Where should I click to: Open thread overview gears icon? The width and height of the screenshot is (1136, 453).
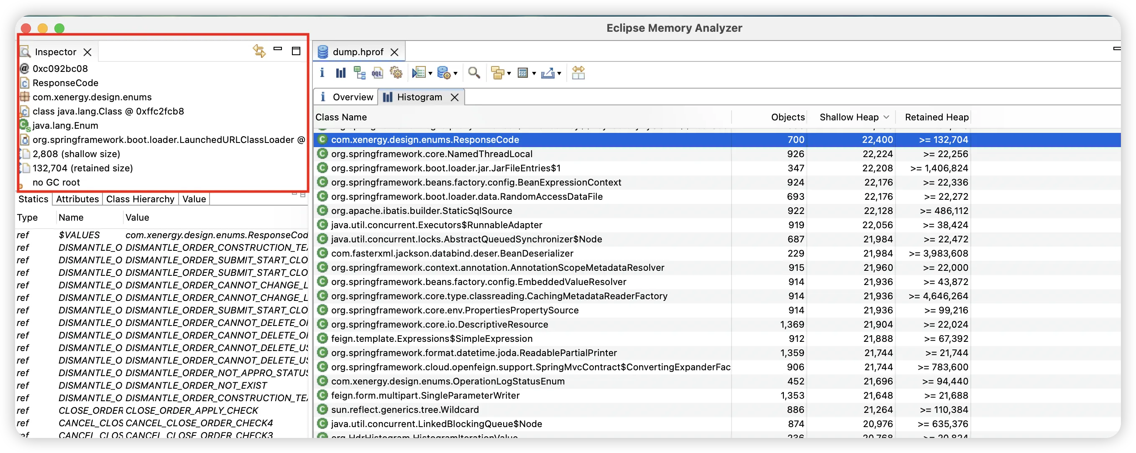(x=396, y=73)
